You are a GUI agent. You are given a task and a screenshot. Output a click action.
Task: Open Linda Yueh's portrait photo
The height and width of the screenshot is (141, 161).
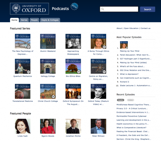tap(23, 126)
